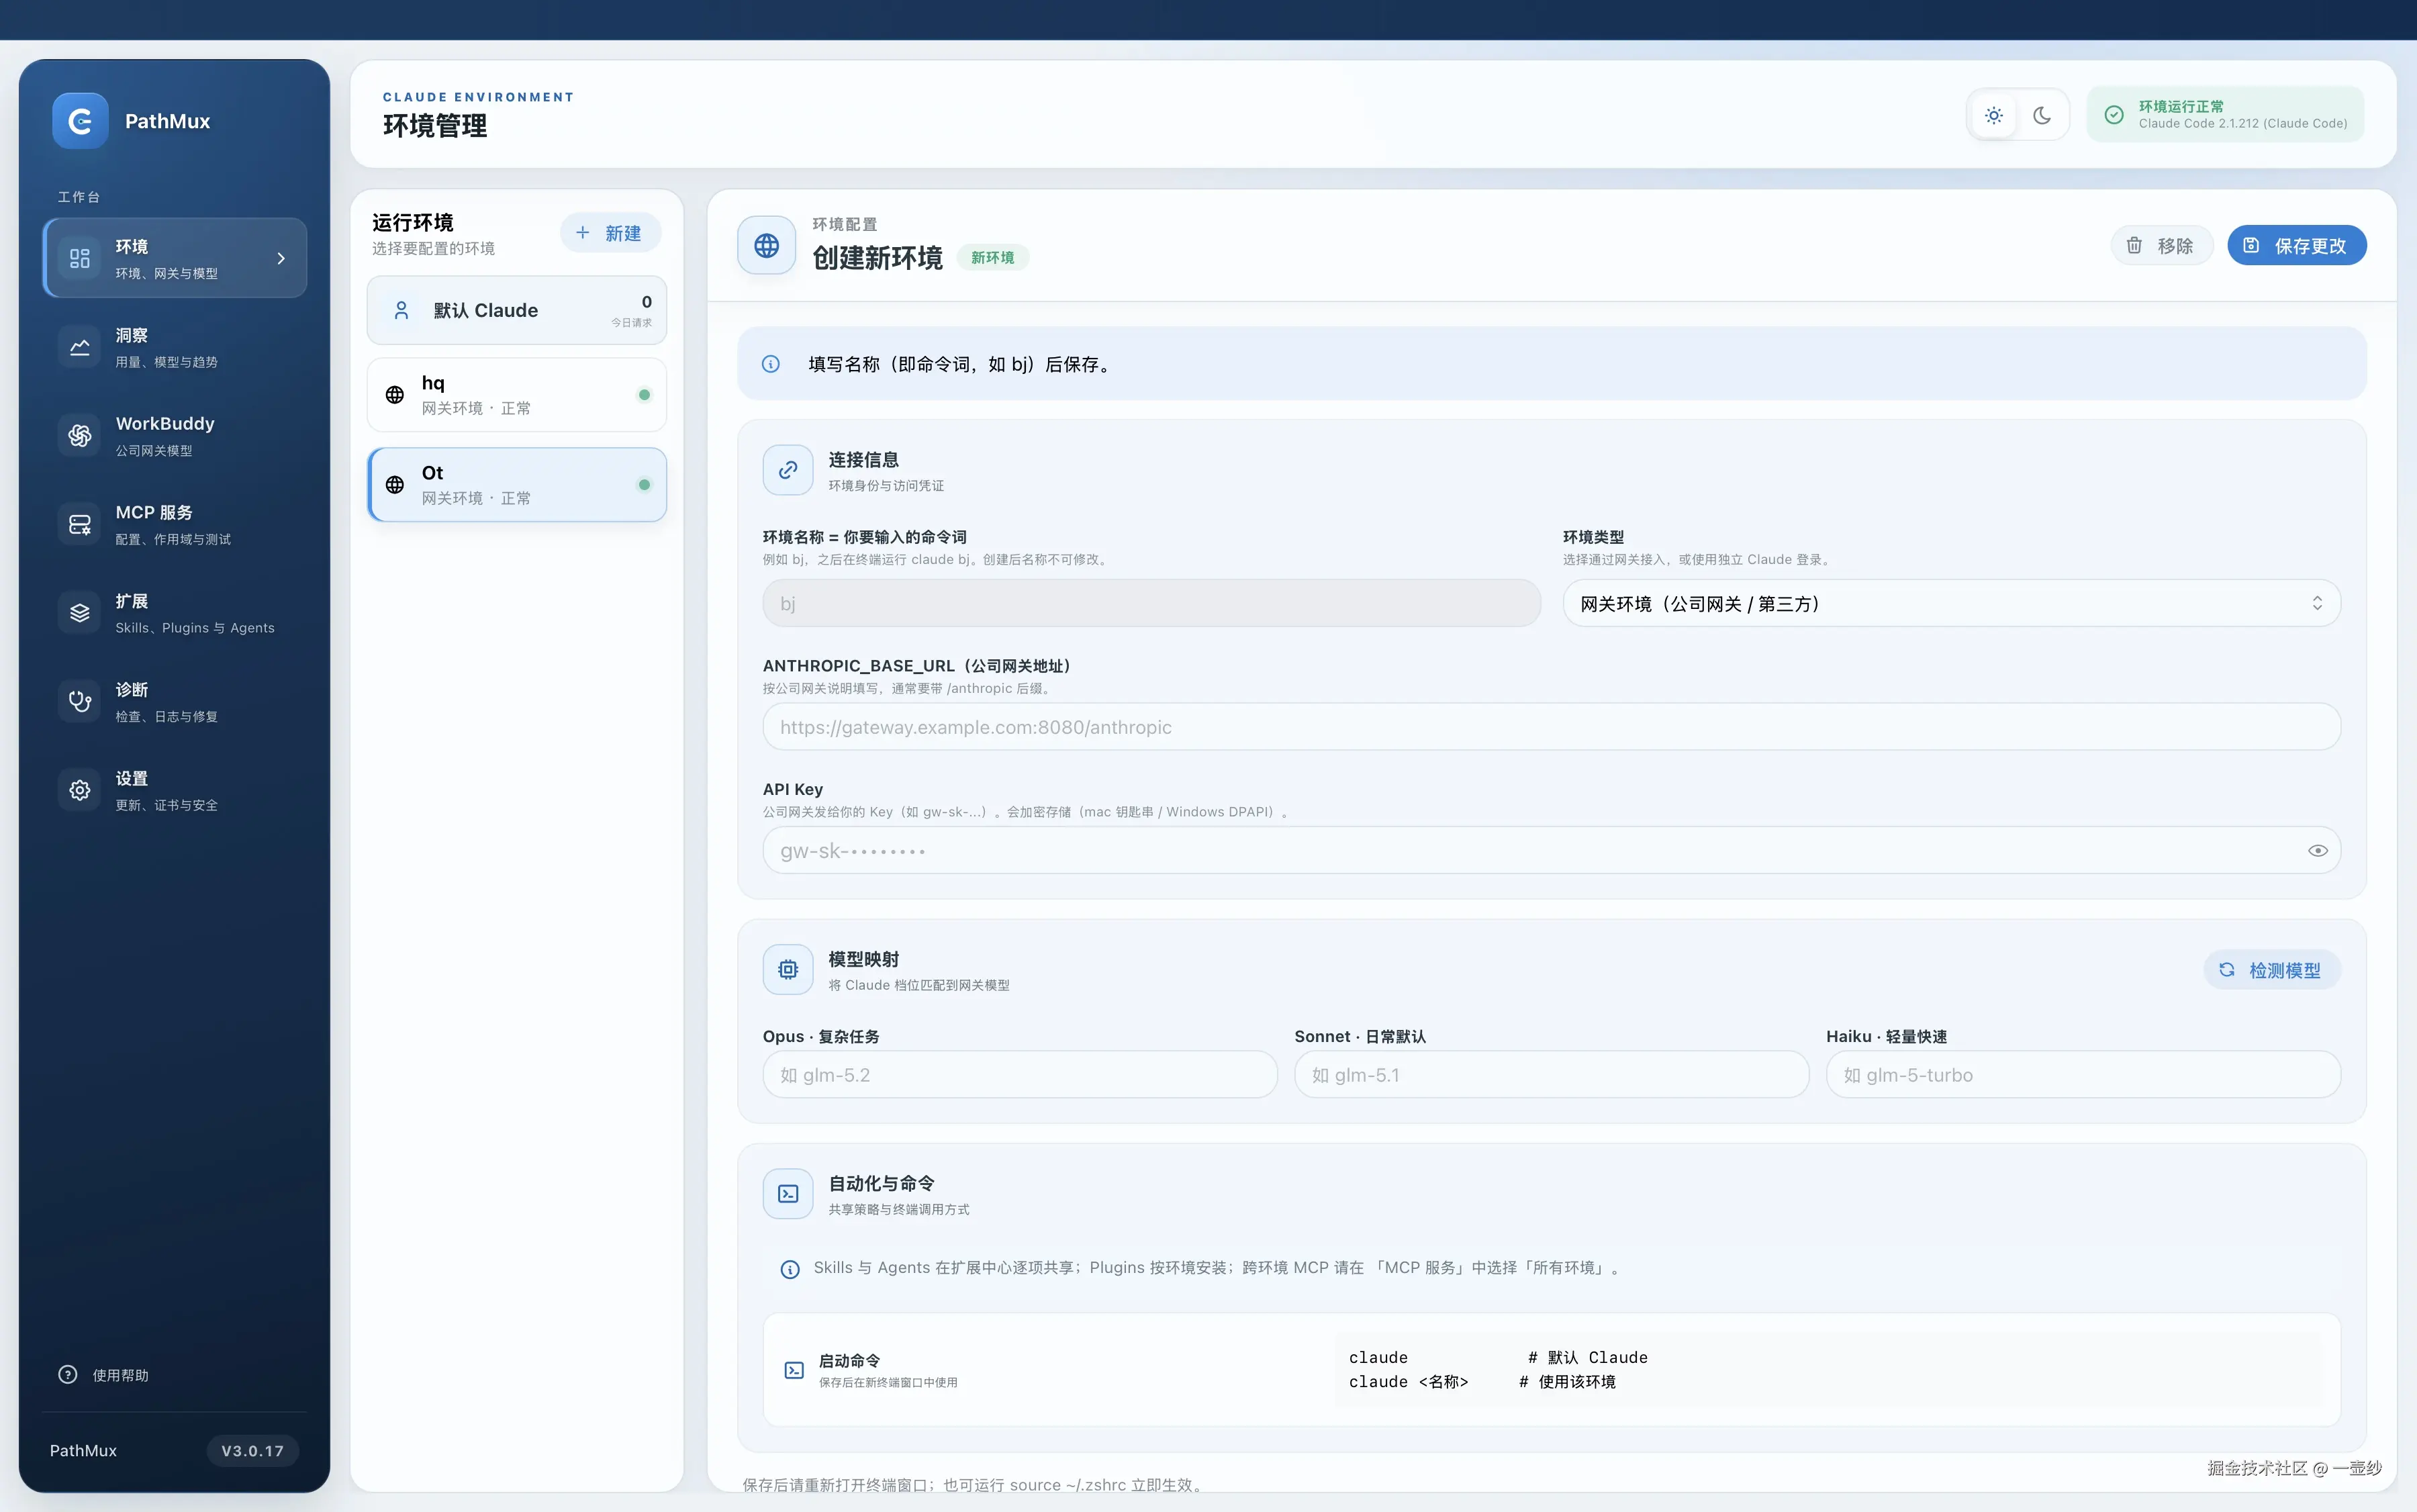Click the 自动化与命令 terminal icon
This screenshot has width=2417, height=1512.
tap(788, 1194)
